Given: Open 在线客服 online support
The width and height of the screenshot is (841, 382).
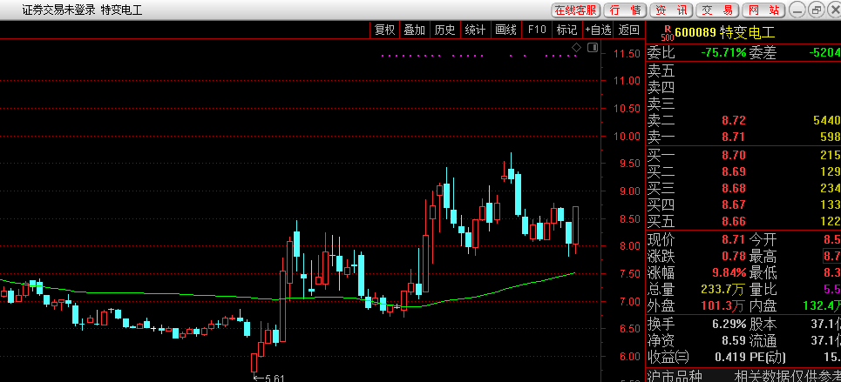Looking at the screenshot, I should [x=575, y=10].
